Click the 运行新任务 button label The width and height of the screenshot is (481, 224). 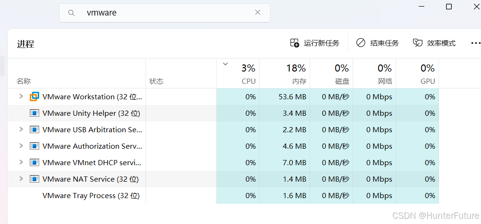(321, 43)
